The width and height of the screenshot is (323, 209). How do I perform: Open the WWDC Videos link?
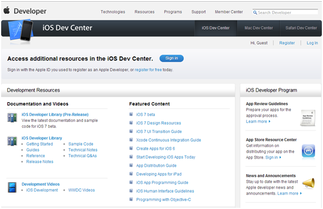pyautogui.click(x=81, y=190)
